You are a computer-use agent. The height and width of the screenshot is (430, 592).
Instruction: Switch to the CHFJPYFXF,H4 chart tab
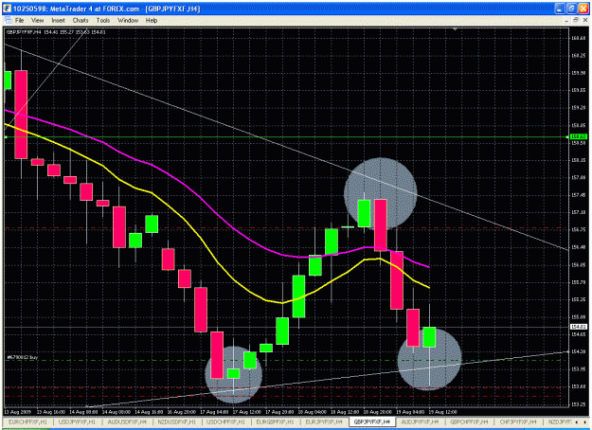(x=518, y=421)
